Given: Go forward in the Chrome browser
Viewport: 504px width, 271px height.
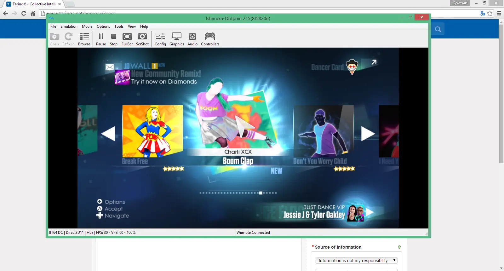Looking at the screenshot, I should pos(14,13).
